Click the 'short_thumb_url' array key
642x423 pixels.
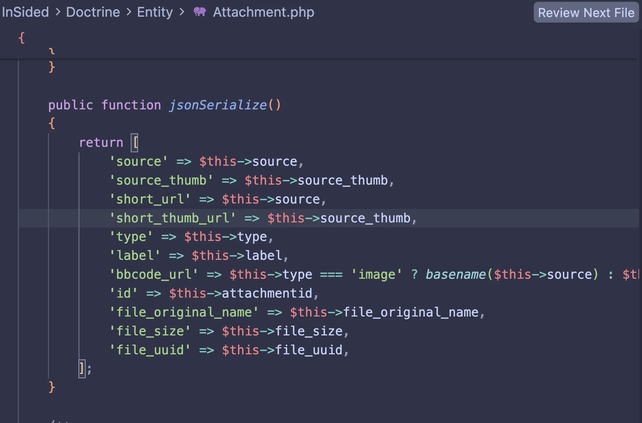(x=172, y=218)
